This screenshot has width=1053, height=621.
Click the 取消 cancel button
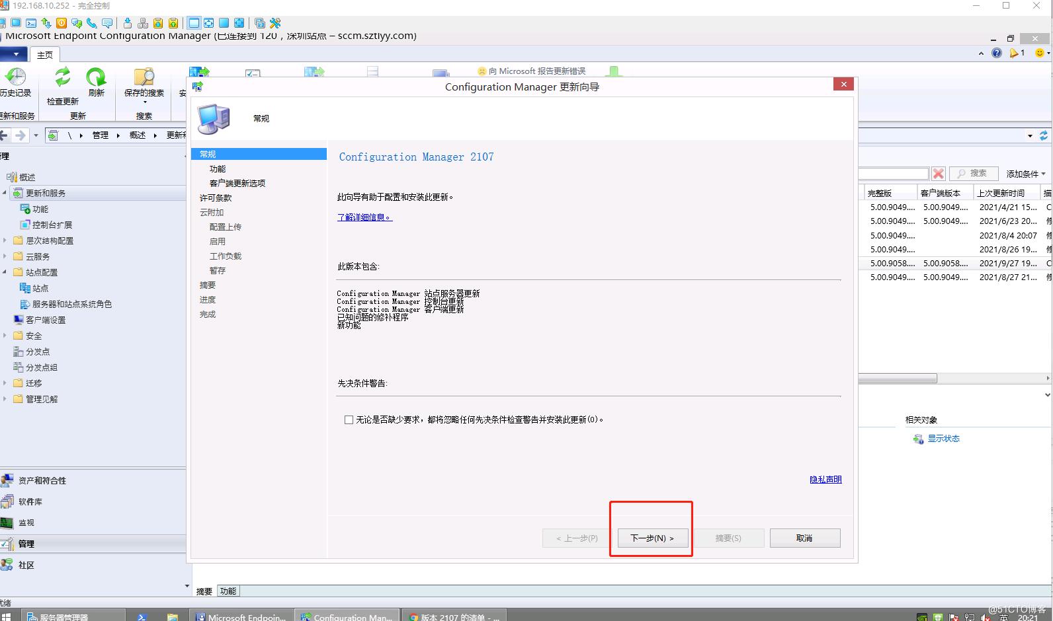pyautogui.click(x=805, y=538)
